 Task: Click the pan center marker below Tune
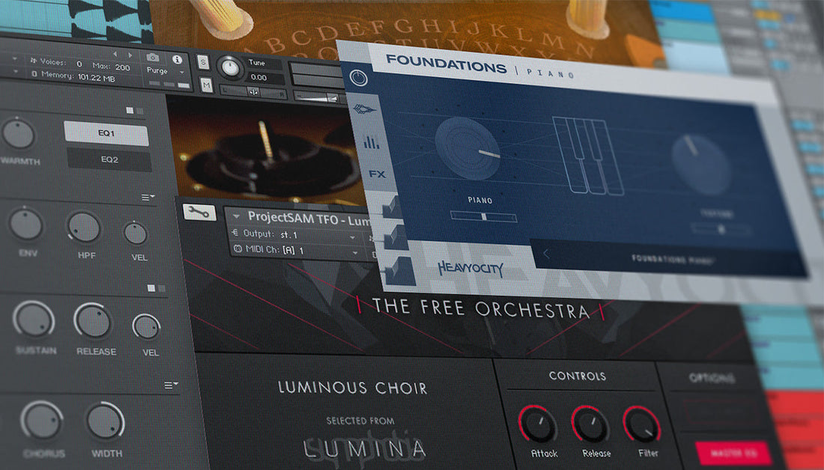pos(253,92)
